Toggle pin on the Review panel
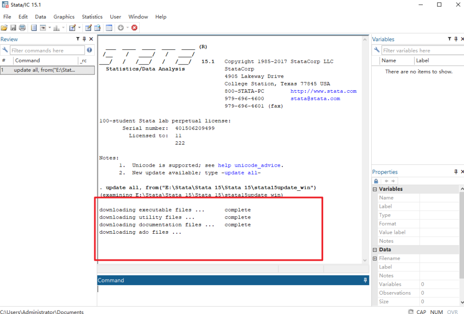This screenshot has width=464, height=314. [x=84, y=39]
